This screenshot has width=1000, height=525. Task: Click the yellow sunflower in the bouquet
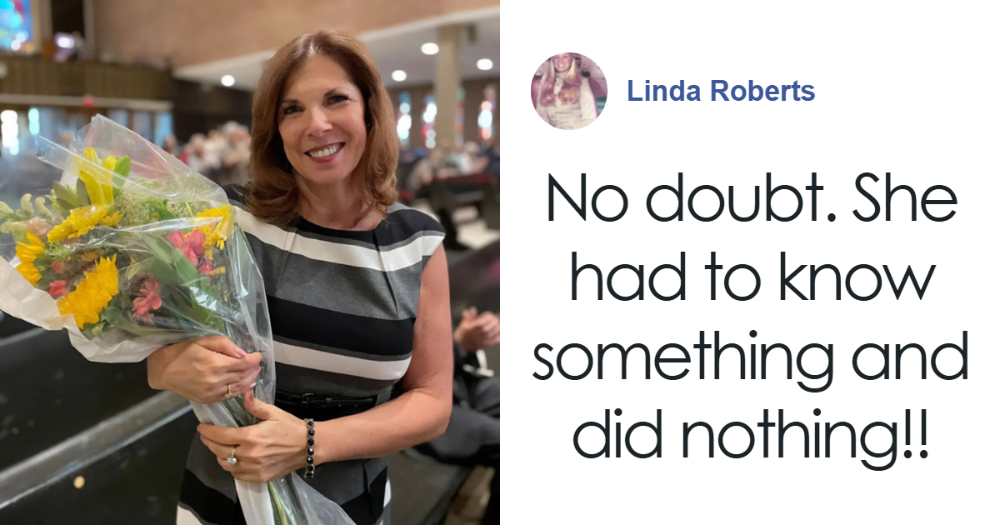click(89, 292)
